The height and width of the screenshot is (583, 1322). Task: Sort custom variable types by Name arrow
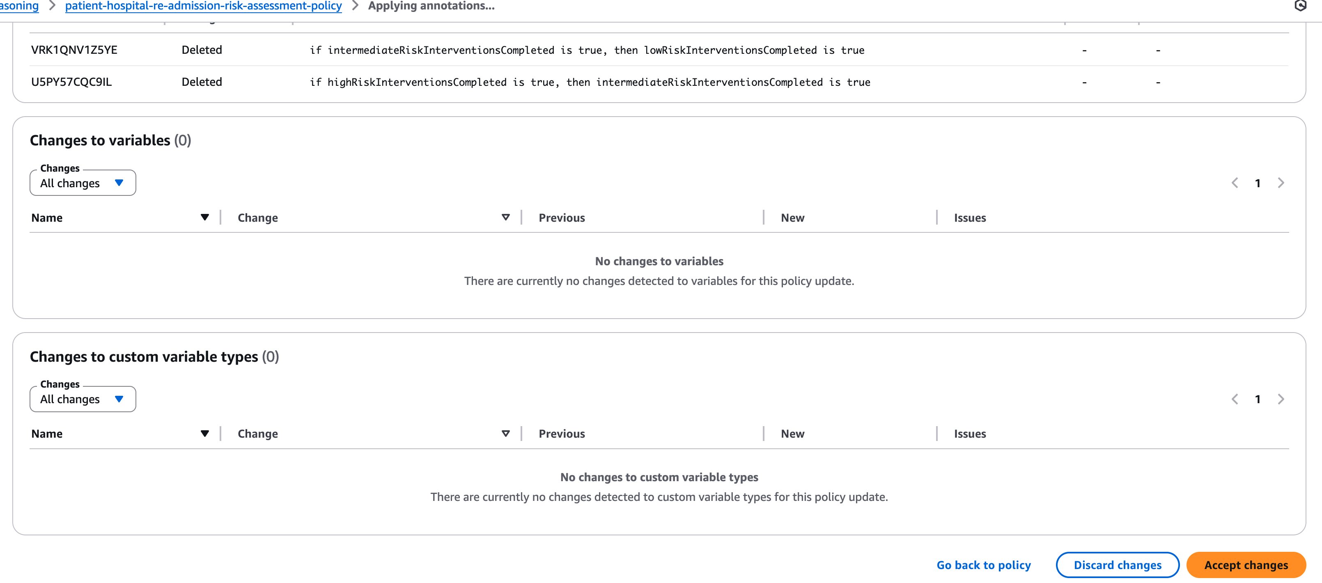pyautogui.click(x=205, y=434)
